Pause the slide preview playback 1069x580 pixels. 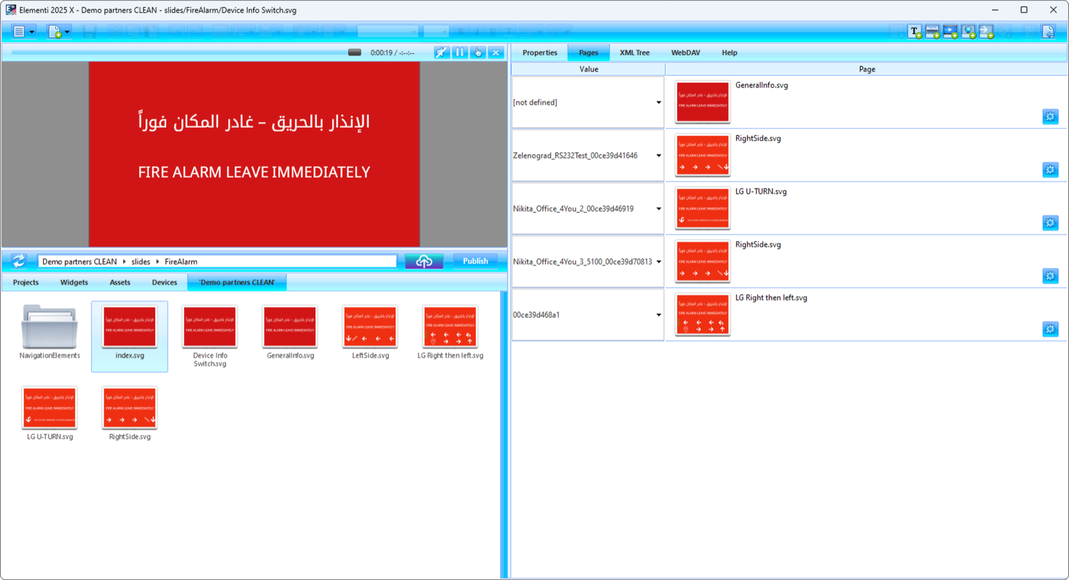click(460, 52)
